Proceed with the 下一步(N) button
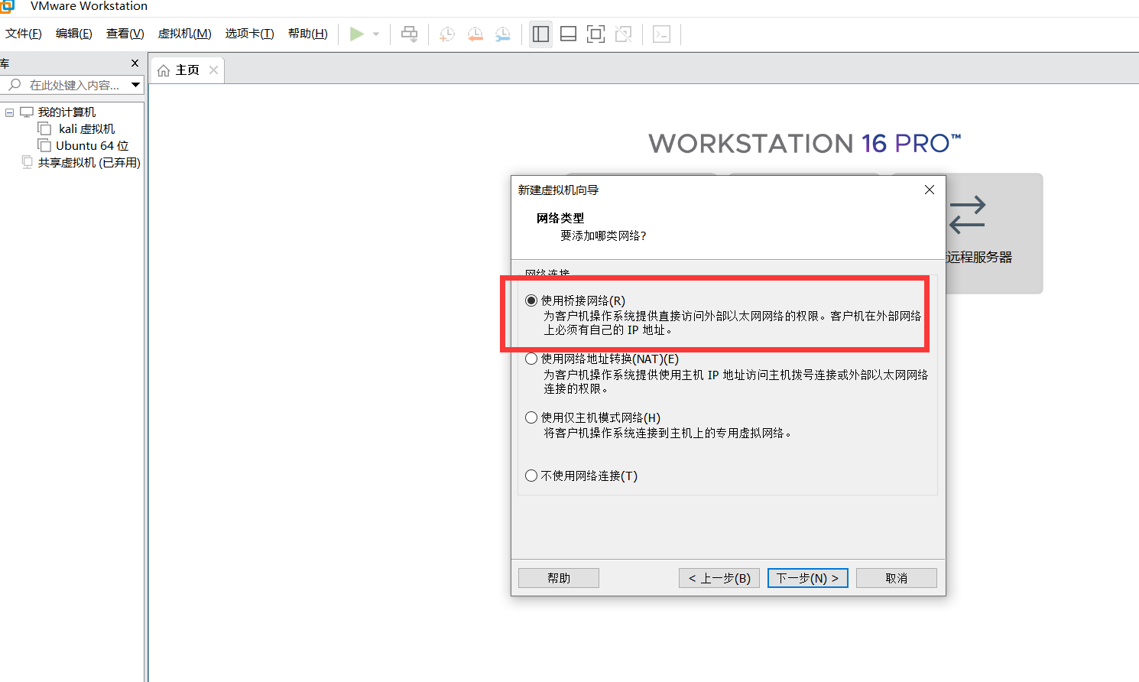This screenshot has height=682, width=1139. 808,578
